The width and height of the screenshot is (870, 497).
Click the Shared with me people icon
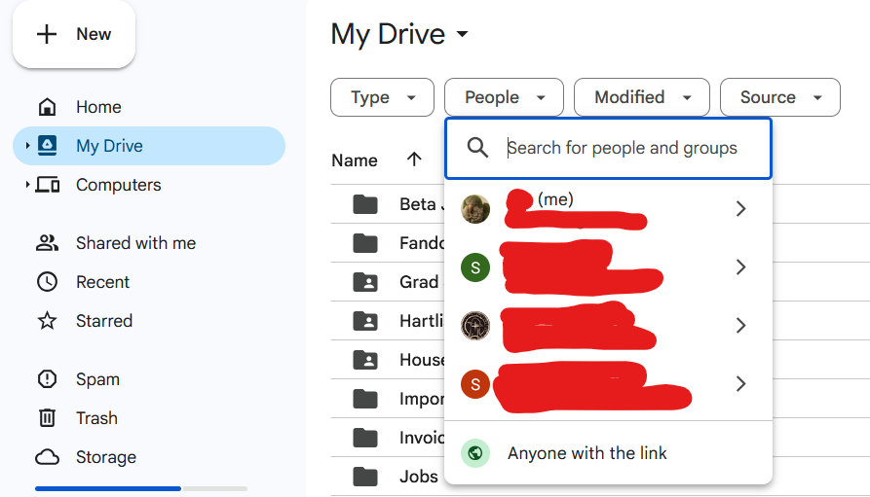click(x=47, y=243)
